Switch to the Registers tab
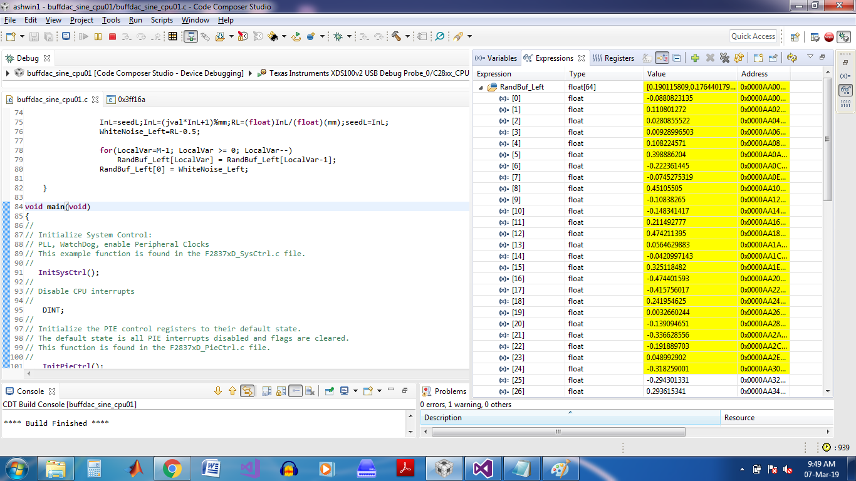856x481 pixels. (613, 58)
